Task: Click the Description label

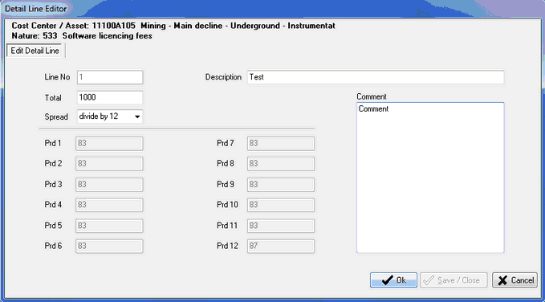Action: [x=223, y=77]
